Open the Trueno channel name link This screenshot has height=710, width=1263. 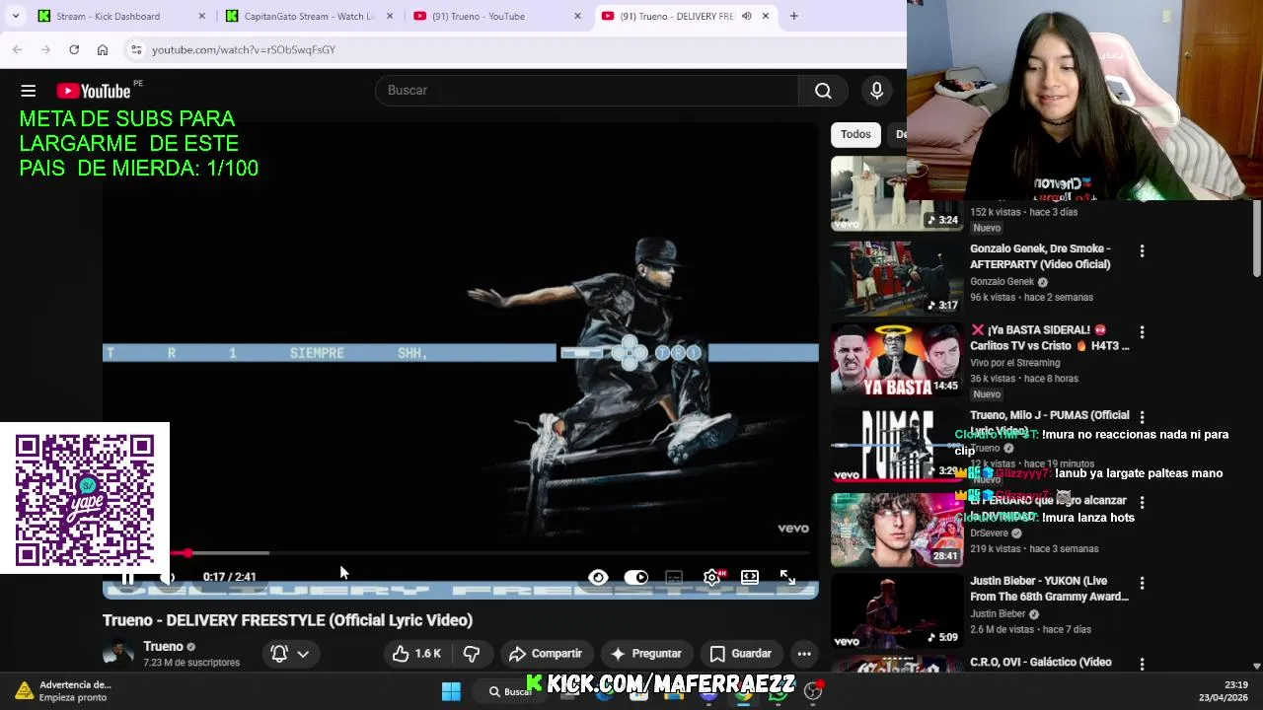click(163, 647)
